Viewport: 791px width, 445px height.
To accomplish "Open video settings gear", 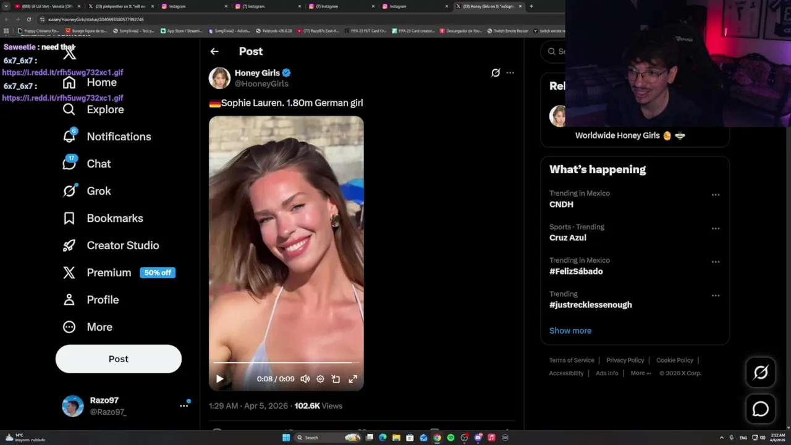I will [x=320, y=379].
